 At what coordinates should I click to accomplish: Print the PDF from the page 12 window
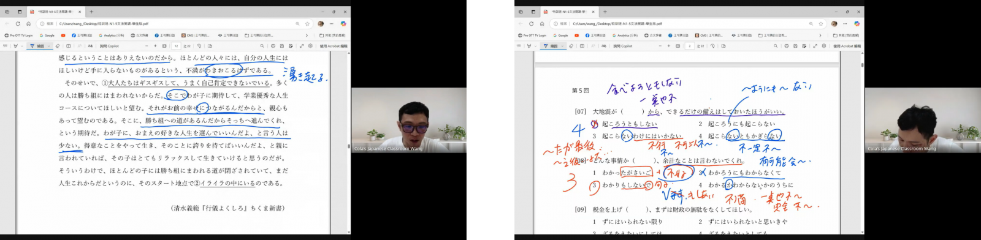(x=273, y=46)
